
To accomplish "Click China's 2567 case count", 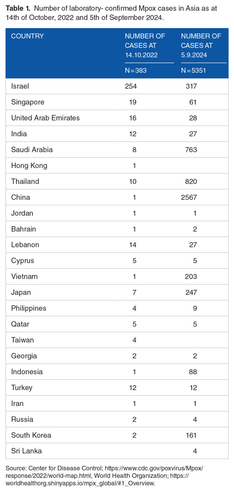I will pos(188,197).
